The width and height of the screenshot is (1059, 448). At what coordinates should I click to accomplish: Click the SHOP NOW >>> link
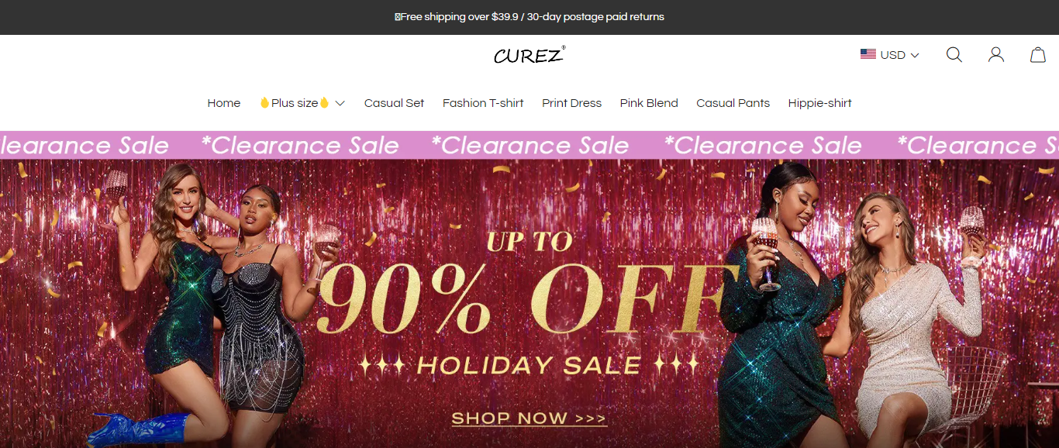(x=529, y=419)
